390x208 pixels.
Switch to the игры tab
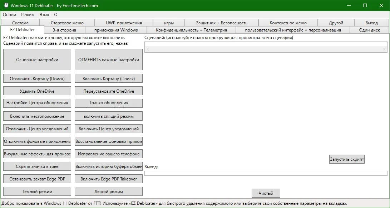click(x=169, y=23)
